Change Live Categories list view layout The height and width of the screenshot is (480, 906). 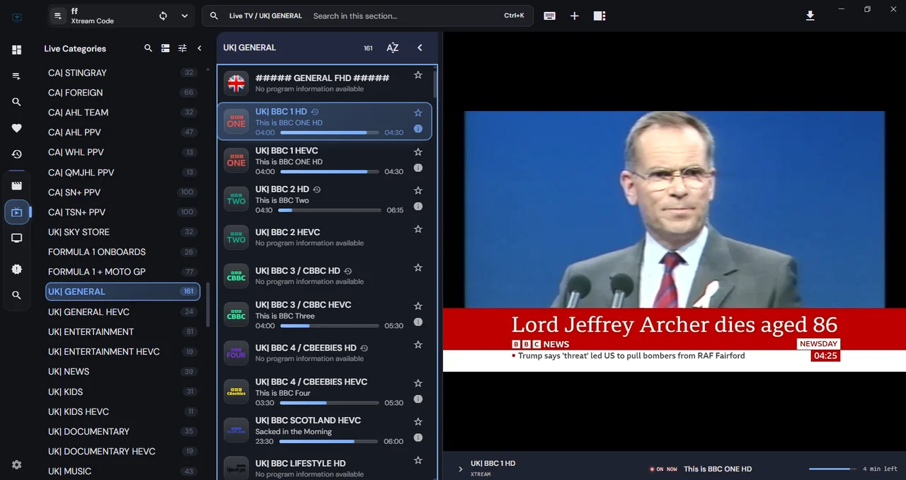click(x=165, y=48)
